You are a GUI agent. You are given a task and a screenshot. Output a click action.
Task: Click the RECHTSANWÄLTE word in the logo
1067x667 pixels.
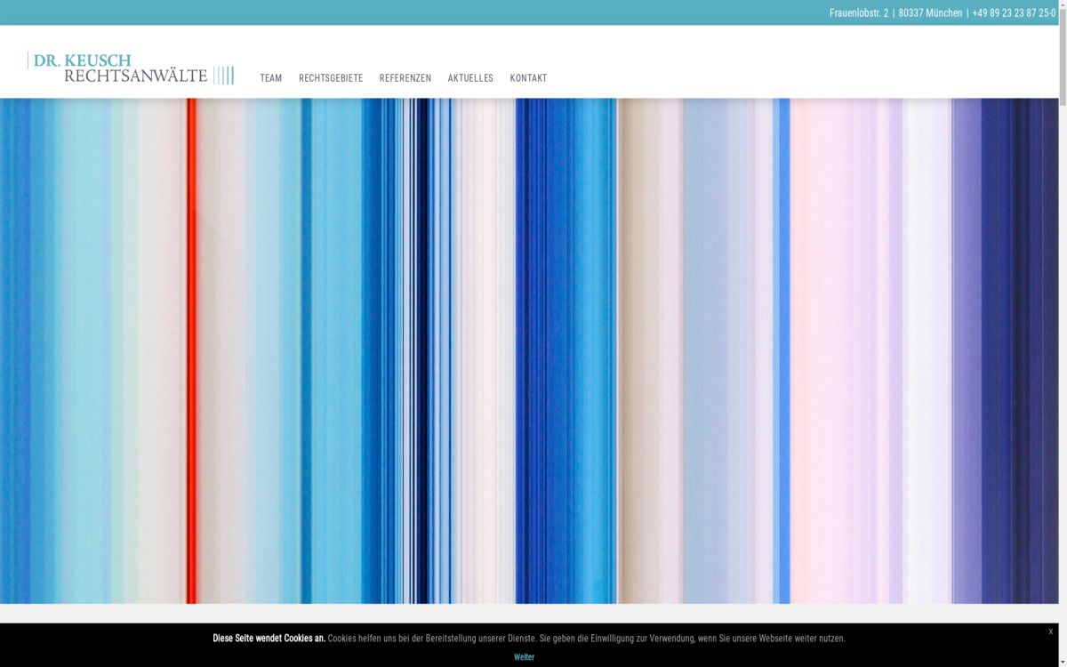click(x=135, y=76)
